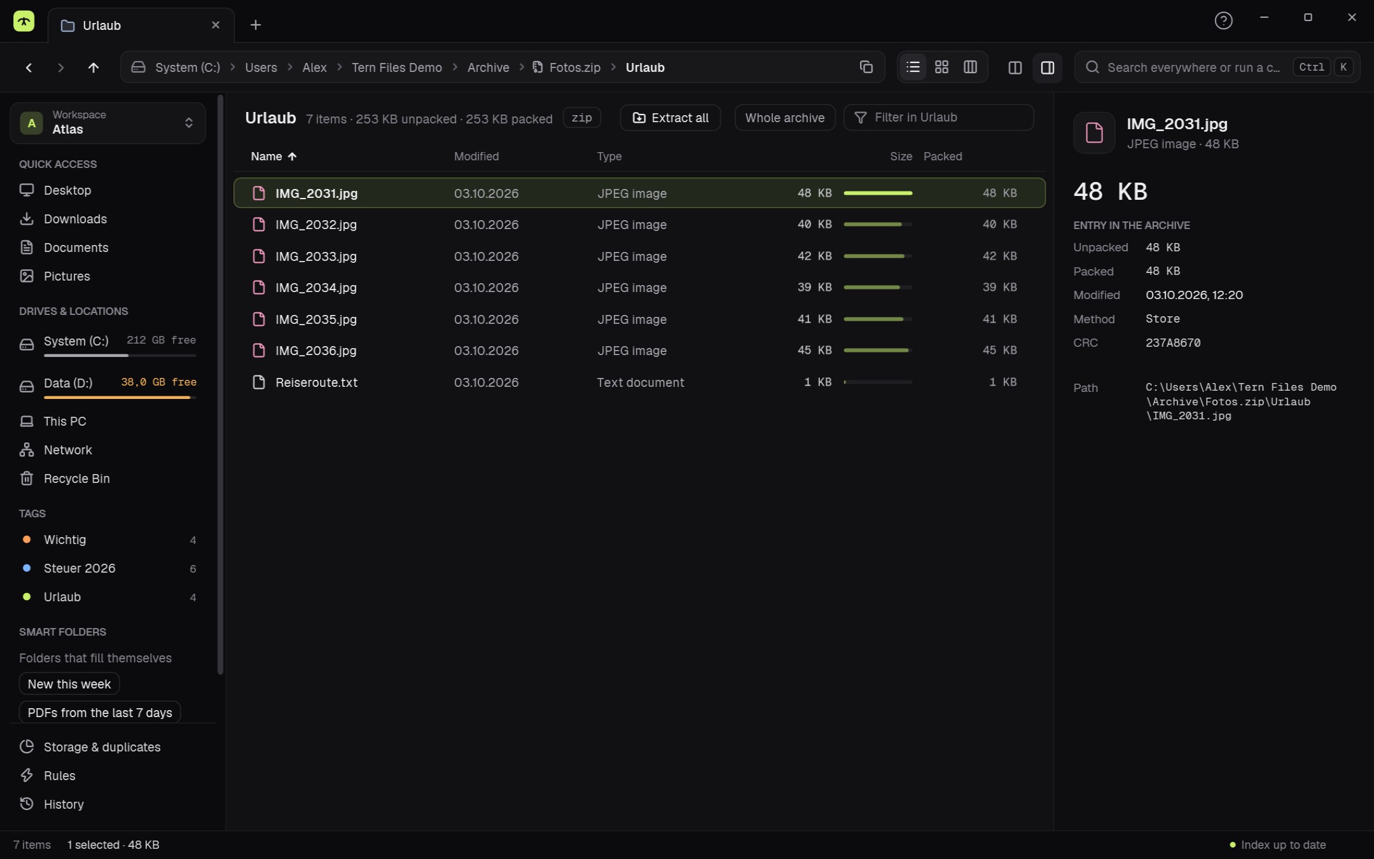Focus the Filter in Urlaub field
This screenshot has width=1374, height=859.
pos(938,118)
